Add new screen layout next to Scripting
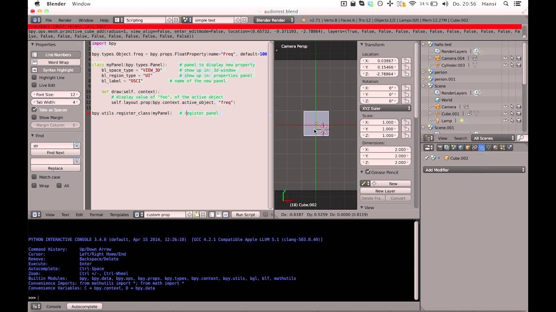Screen dimensions: 556x312 point(169,20)
